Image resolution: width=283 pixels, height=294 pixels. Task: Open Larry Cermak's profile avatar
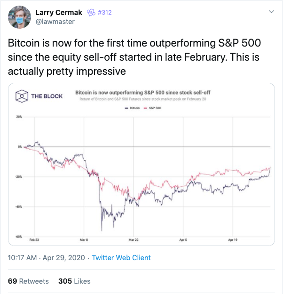tap(19, 17)
